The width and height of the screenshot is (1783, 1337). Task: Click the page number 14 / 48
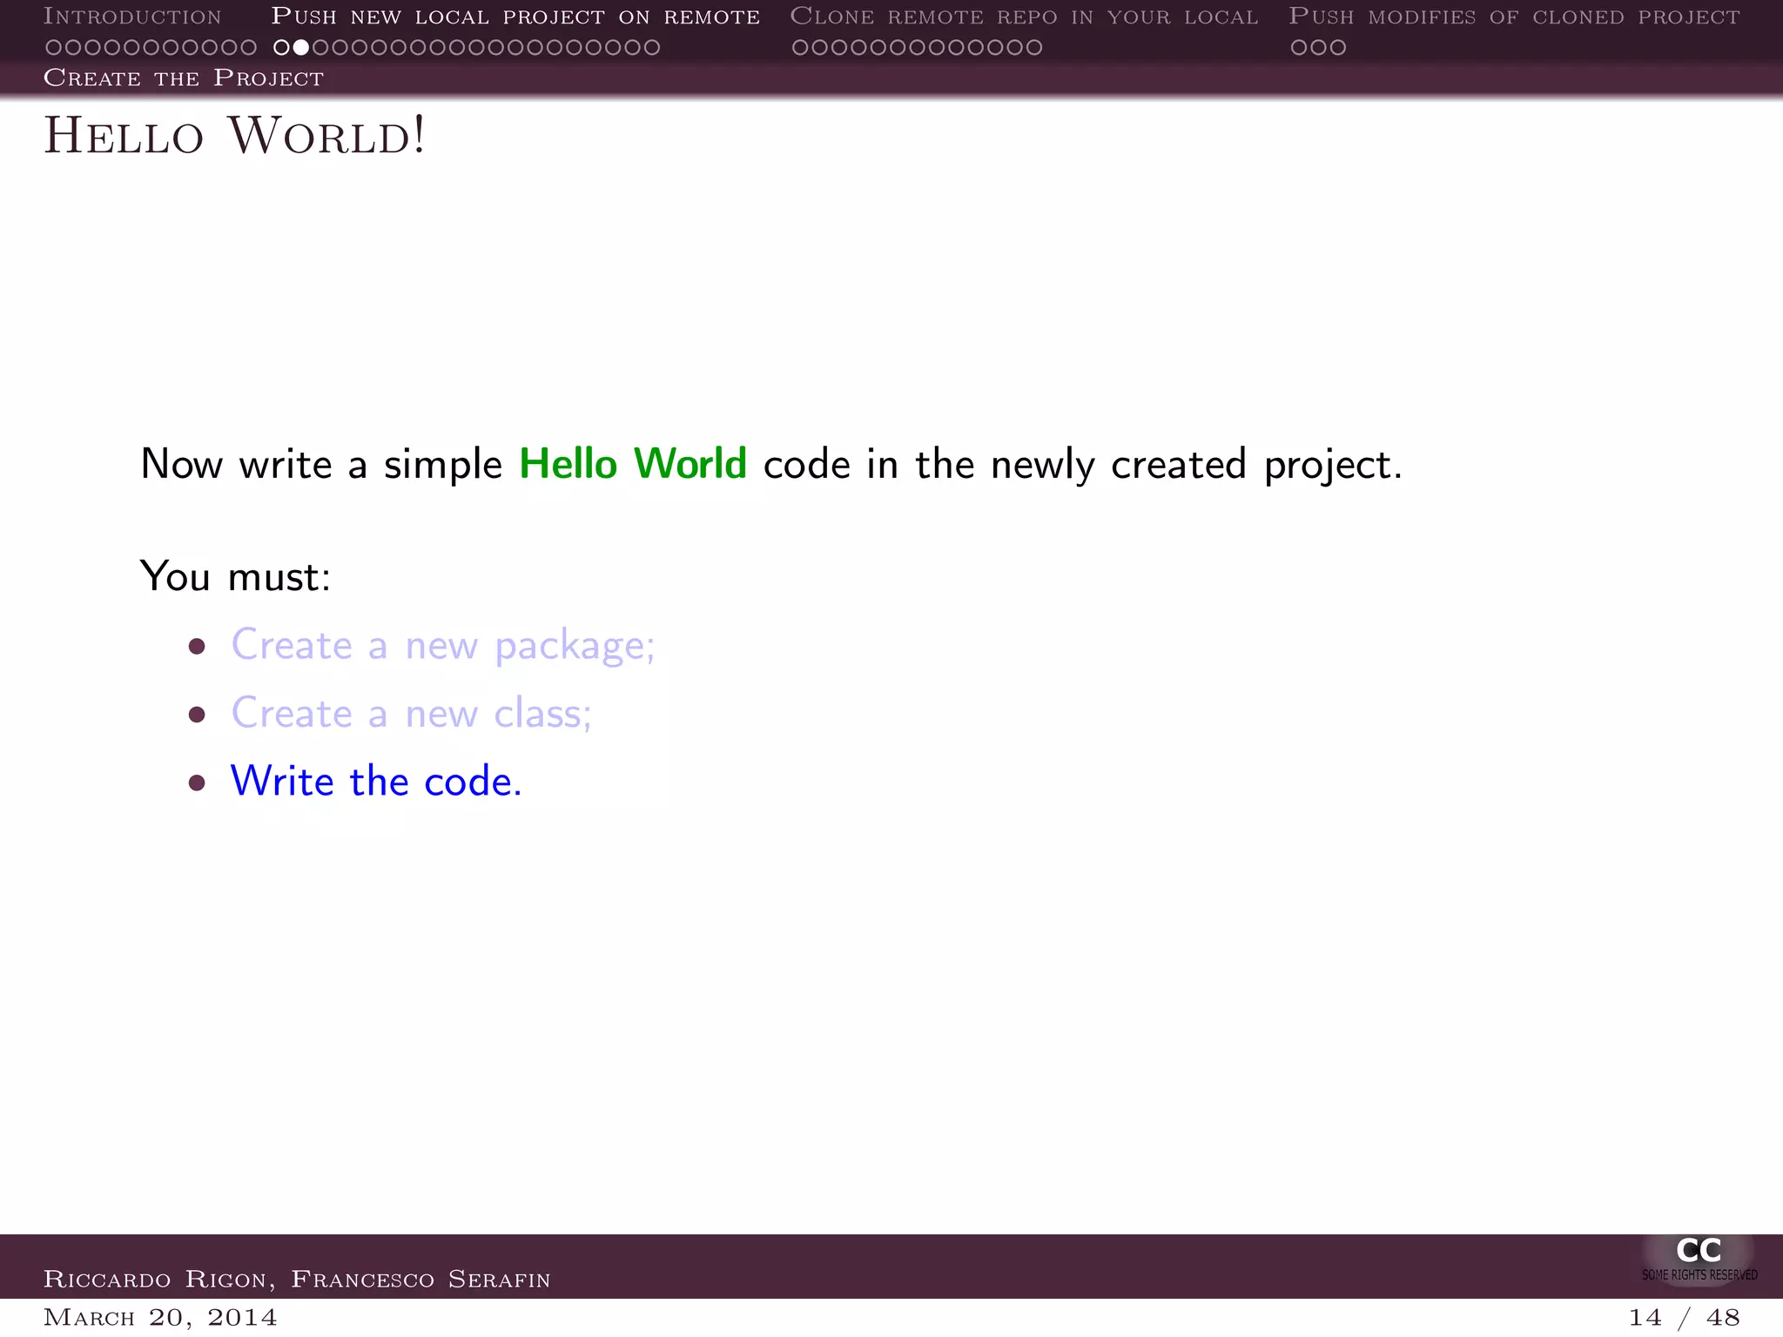[x=1684, y=1317]
